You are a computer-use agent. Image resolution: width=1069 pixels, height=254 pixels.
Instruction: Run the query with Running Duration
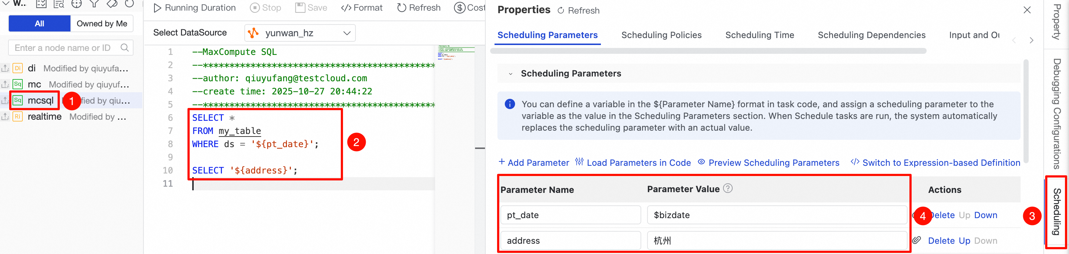pos(194,8)
